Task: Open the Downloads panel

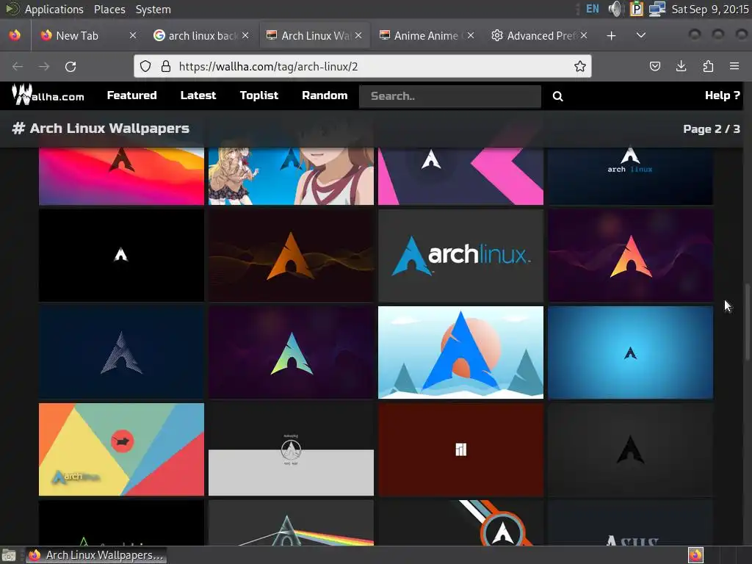Action: click(x=681, y=66)
